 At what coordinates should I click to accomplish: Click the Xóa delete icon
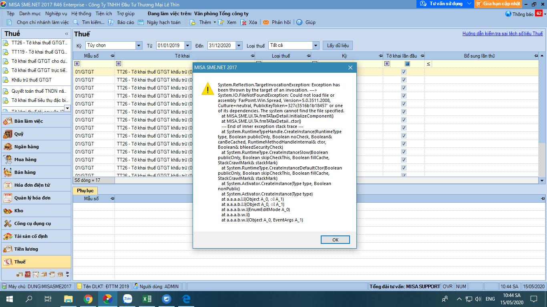click(x=243, y=22)
